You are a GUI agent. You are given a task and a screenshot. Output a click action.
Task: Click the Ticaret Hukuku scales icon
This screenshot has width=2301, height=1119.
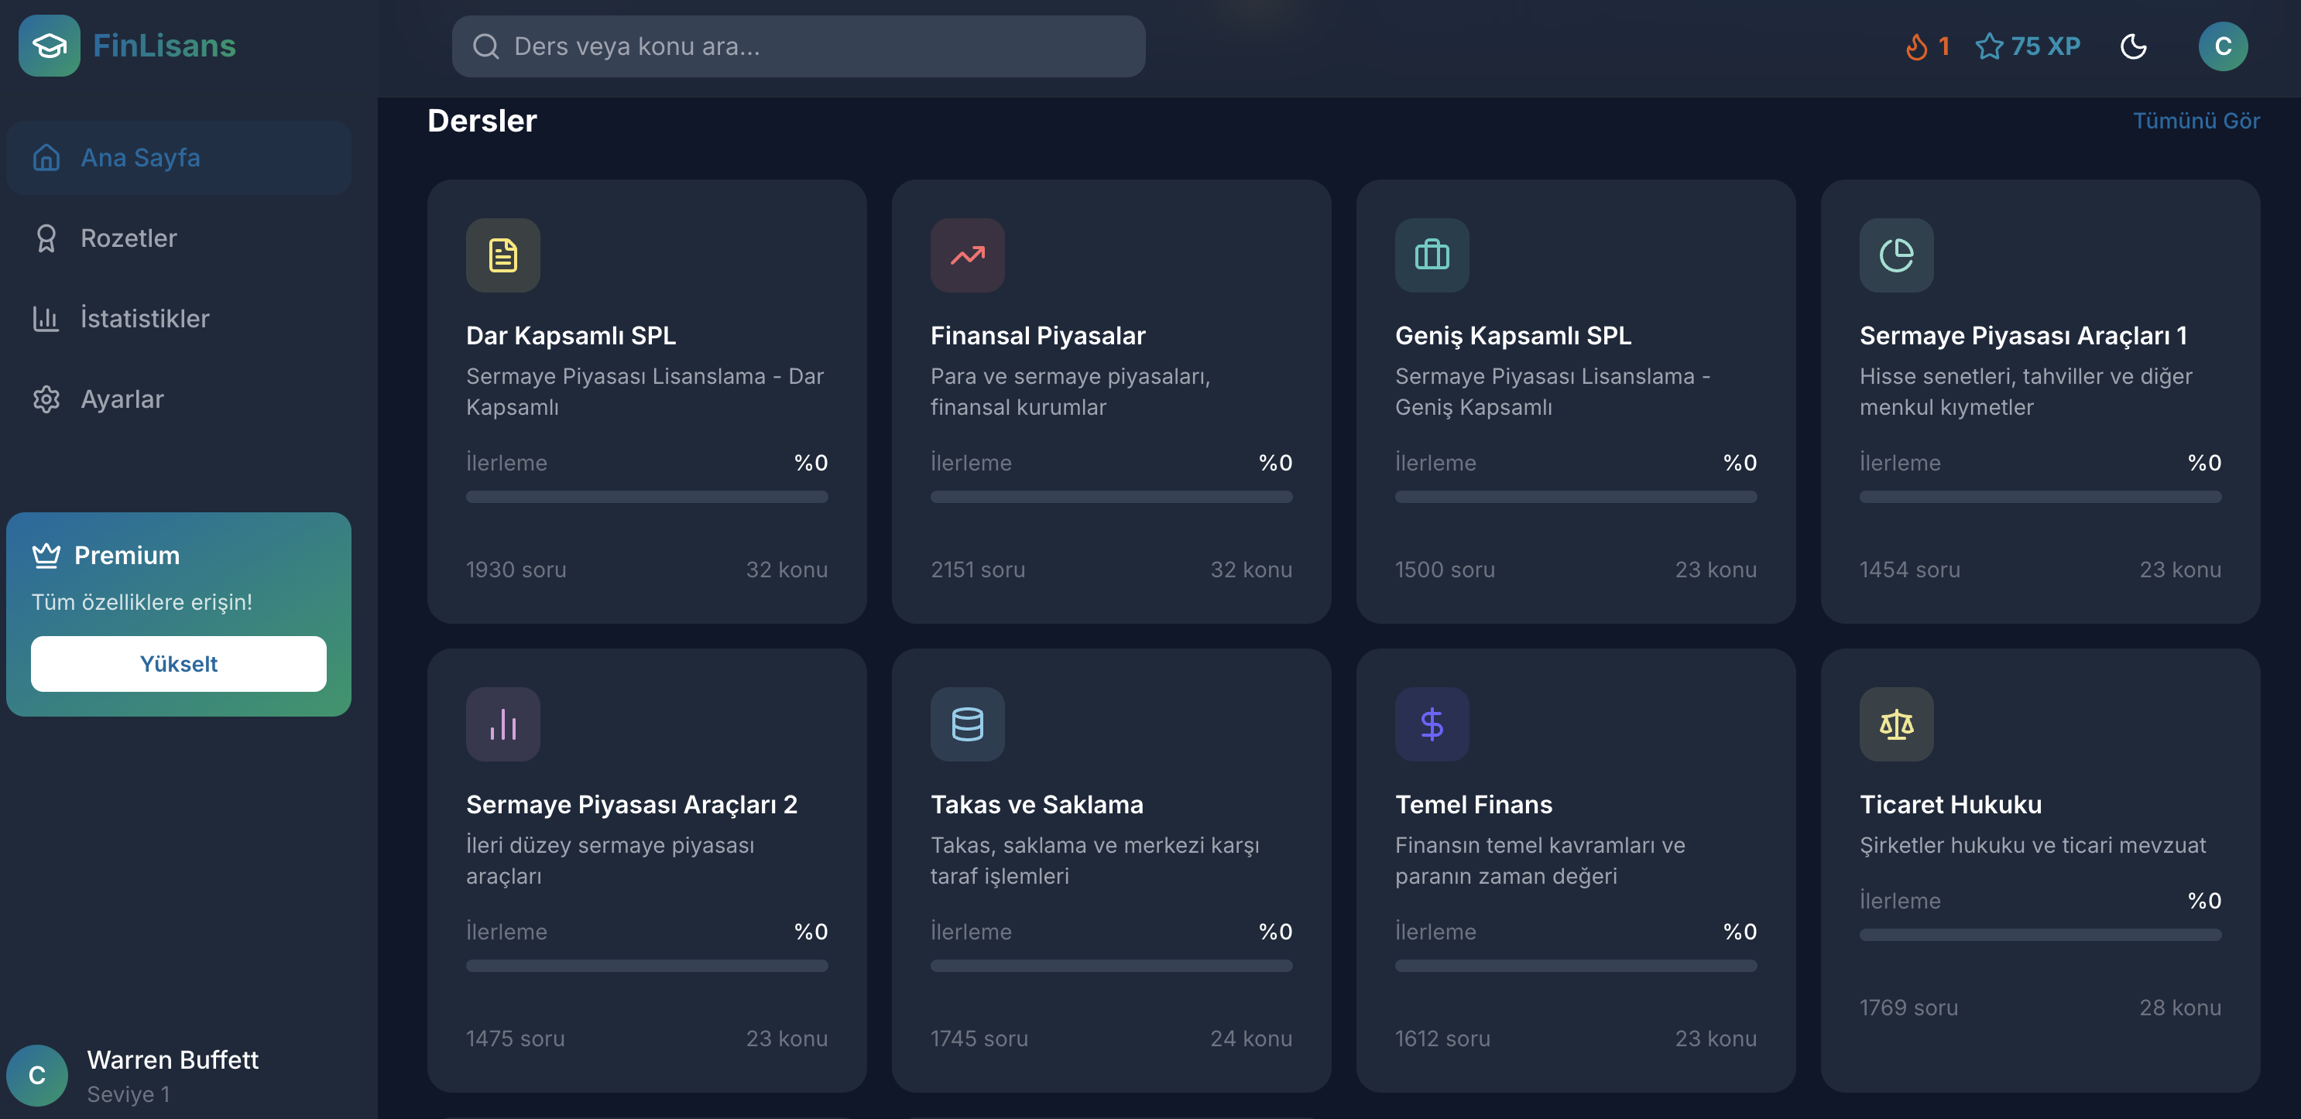[x=1896, y=724]
